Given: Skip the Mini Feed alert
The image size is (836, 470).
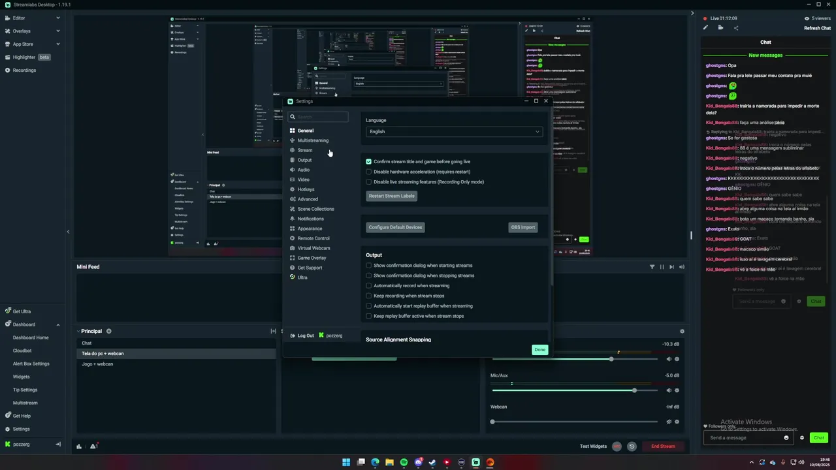Looking at the screenshot, I should (672, 267).
